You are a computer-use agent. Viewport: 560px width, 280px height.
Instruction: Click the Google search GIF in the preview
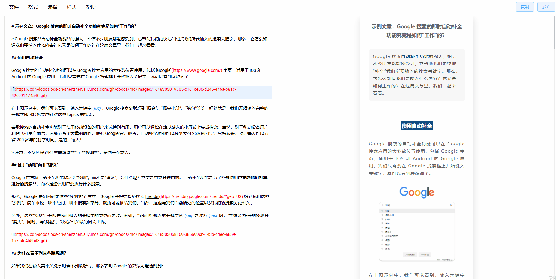(x=417, y=224)
